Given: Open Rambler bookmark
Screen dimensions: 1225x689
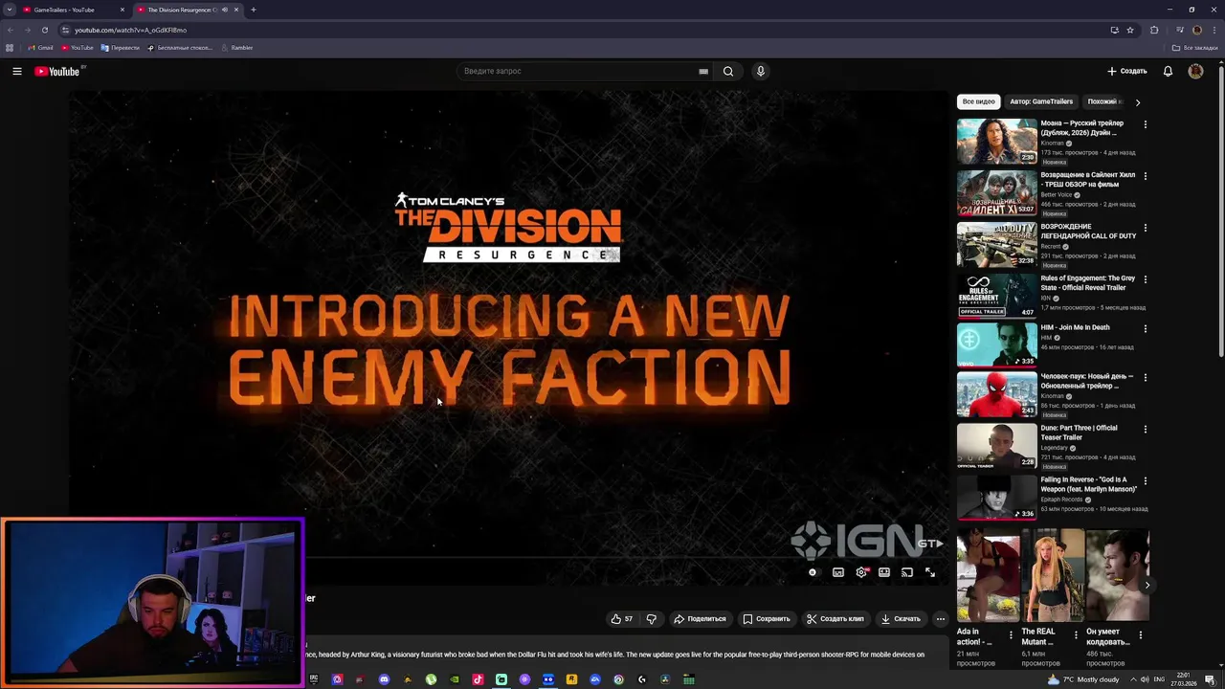Looking at the screenshot, I should pos(236,48).
